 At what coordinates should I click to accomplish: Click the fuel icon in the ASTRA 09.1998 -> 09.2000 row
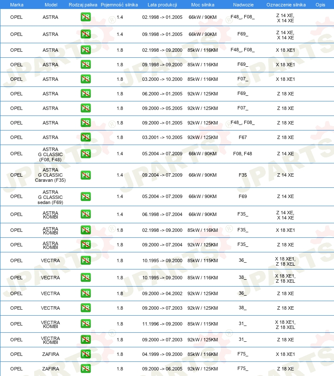(x=86, y=65)
